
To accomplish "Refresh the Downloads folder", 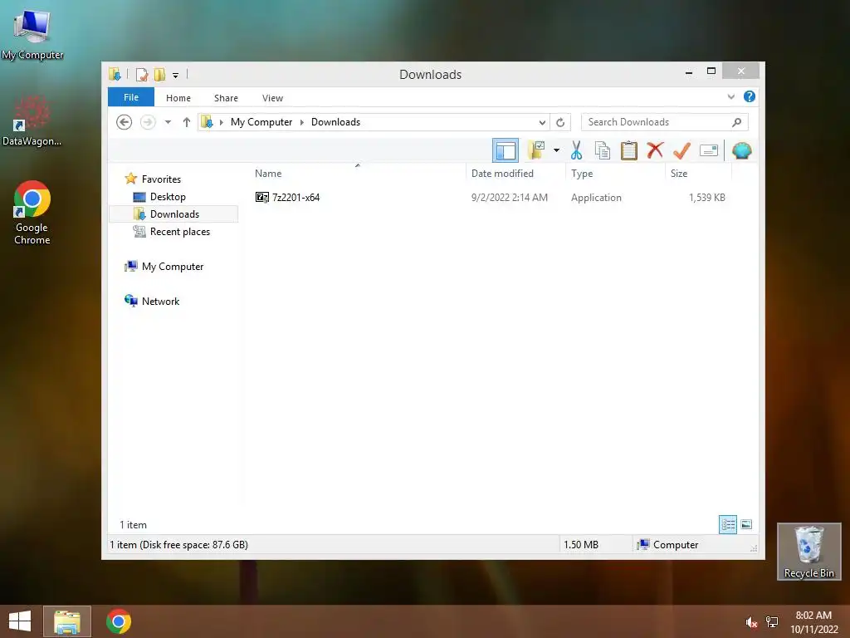I will tap(560, 122).
